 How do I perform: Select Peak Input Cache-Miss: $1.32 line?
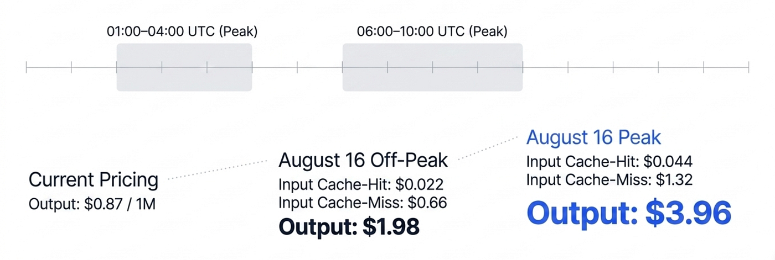click(609, 179)
